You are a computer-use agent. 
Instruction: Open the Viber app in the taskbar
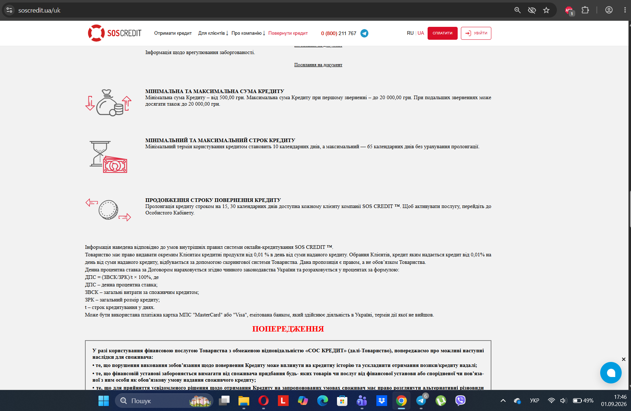[460, 401]
